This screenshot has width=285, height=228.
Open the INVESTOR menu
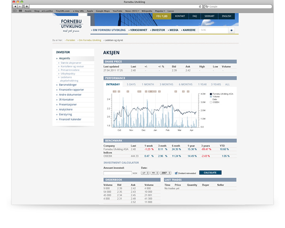pos(158,30)
